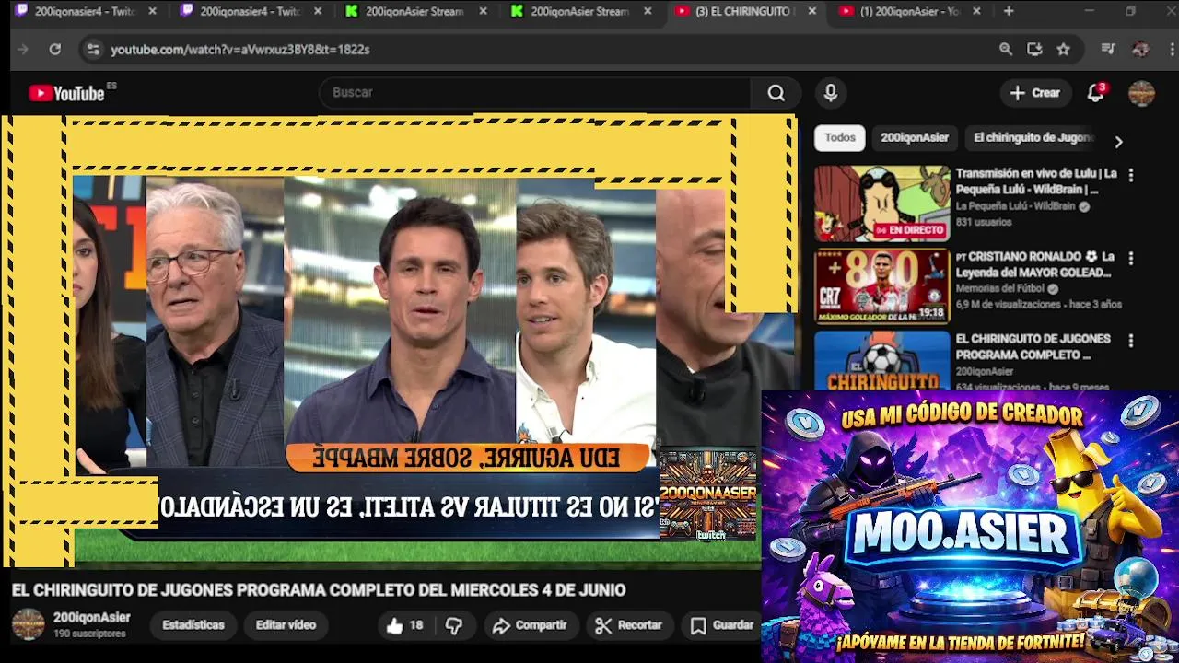Close the EL CHIRINGUITO YouTube tab

811,11
